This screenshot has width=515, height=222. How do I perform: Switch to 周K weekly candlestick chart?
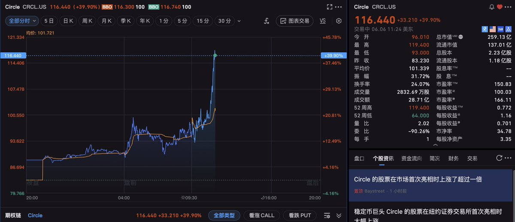pyautogui.click(x=88, y=21)
